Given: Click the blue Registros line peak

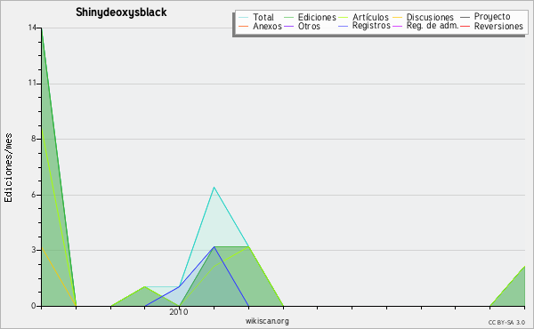Looking at the screenshot, I should [214, 246].
